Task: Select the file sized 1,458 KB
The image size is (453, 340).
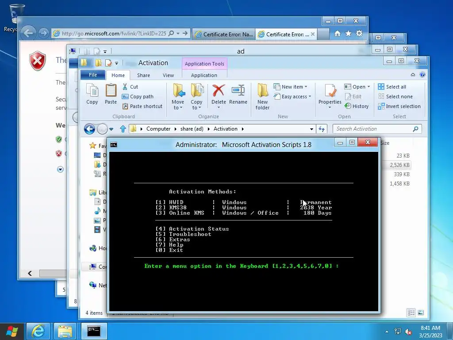Action: (x=399, y=184)
